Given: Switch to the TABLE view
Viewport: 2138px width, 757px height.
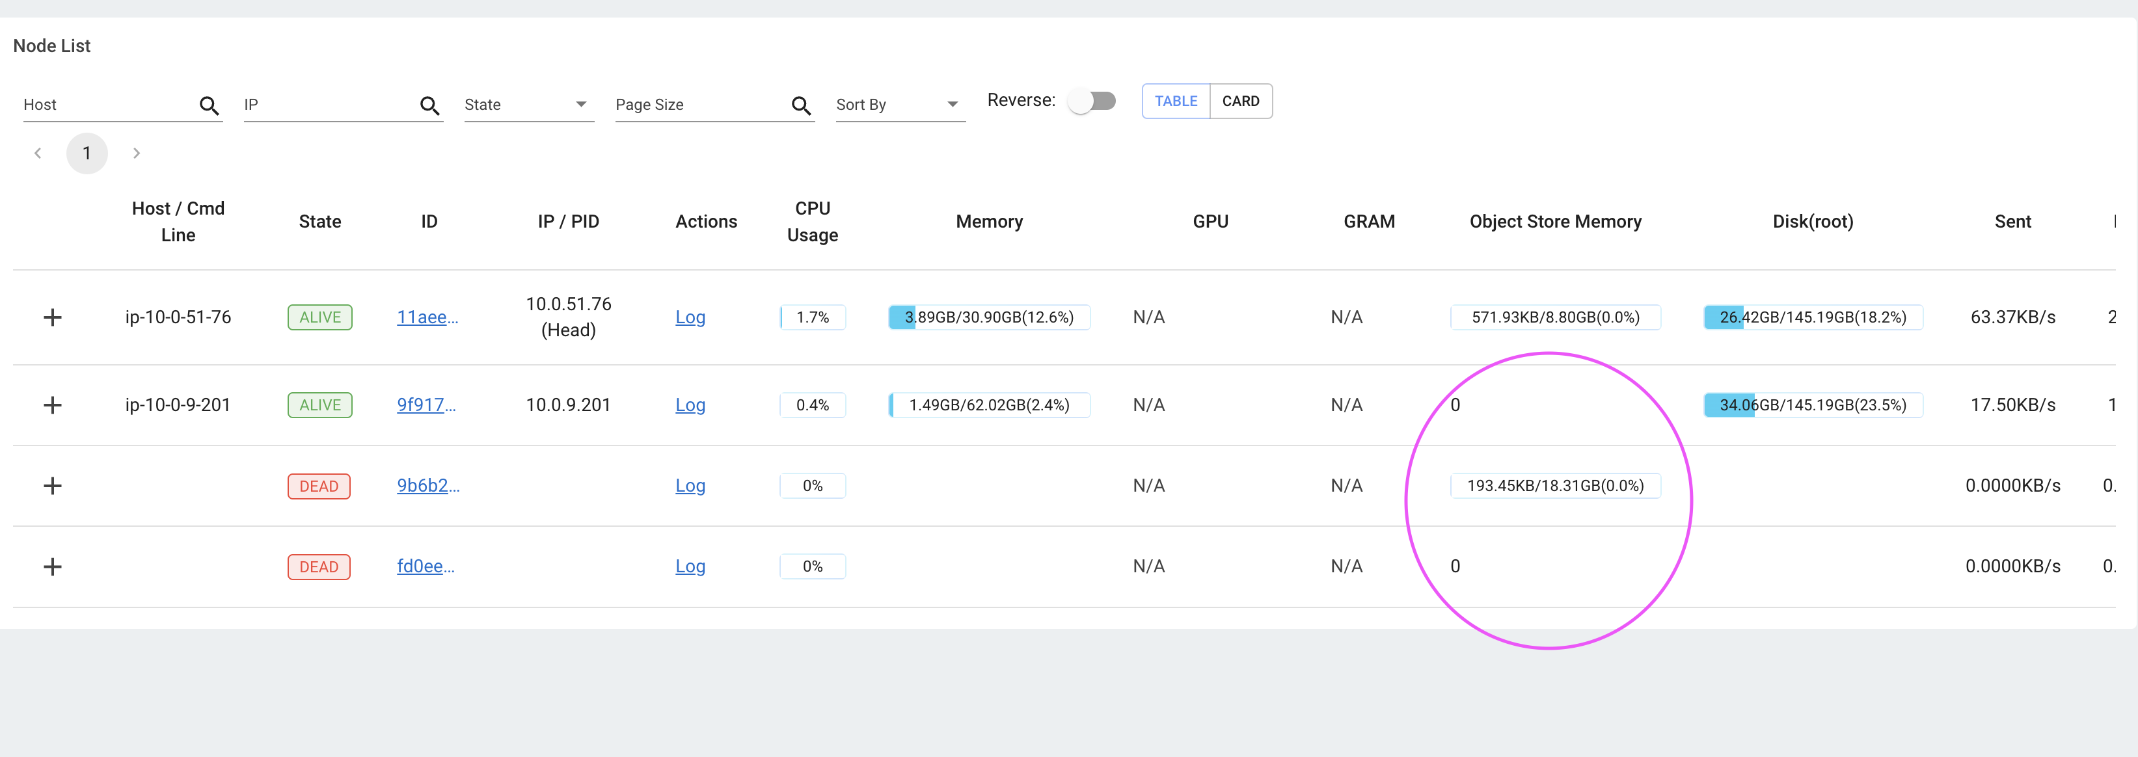Looking at the screenshot, I should [x=1175, y=101].
